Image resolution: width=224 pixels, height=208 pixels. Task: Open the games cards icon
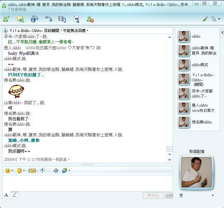point(76,19)
